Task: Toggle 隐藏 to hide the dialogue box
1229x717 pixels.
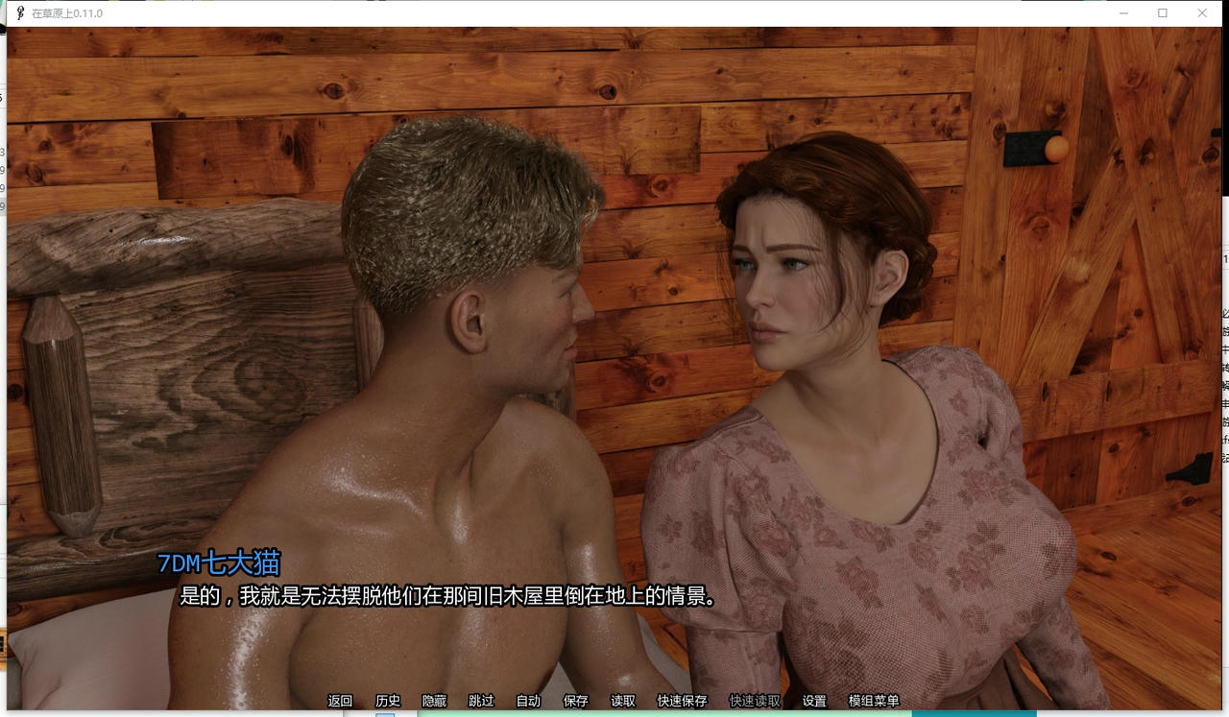Action: tap(434, 701)
